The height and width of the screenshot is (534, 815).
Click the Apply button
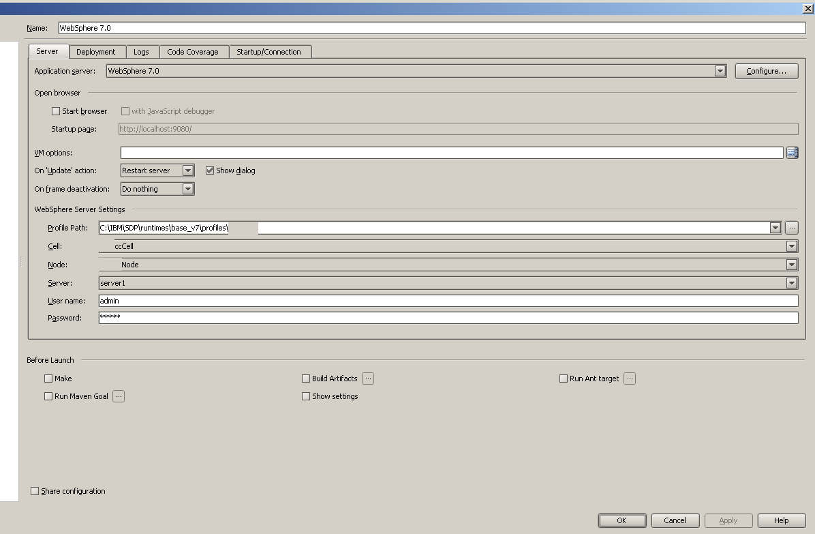[728, 520]
